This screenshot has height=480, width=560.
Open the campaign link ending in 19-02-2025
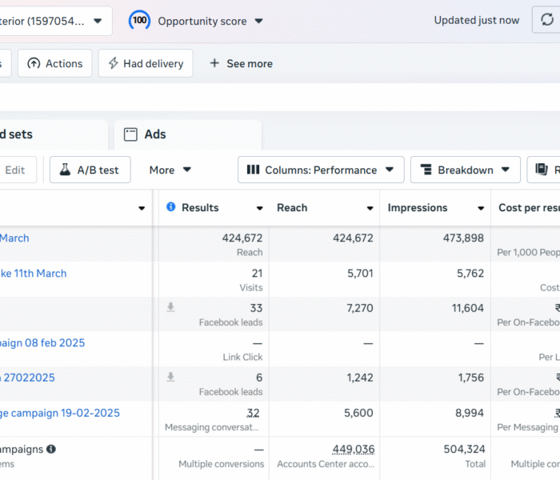pos(60,413)
